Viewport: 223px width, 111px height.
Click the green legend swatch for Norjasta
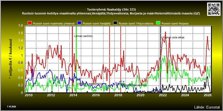click(158, 23)
